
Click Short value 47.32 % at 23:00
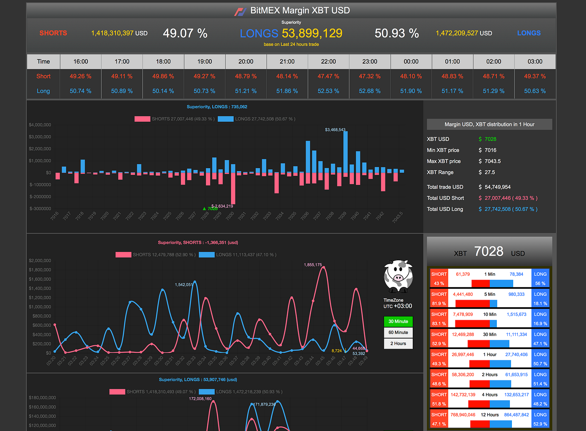pyautogui.click(x=370, y=76)
